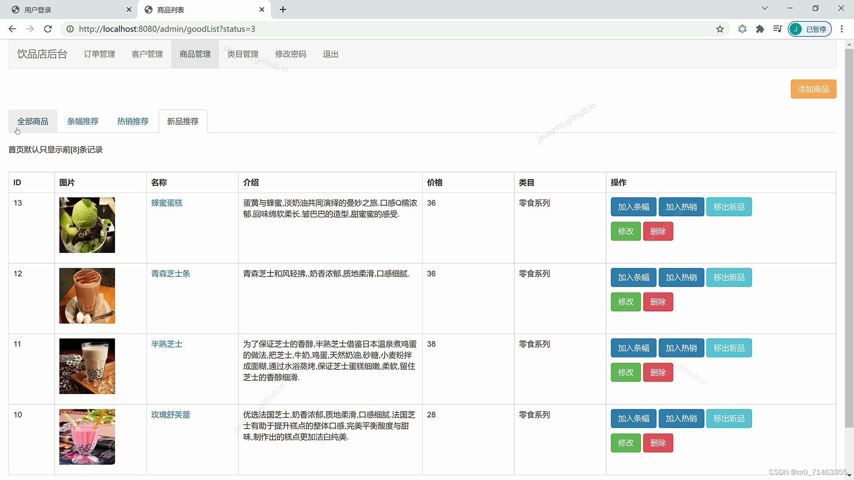This screenshot has height=480, width=854.
Task: Expand the tab search dropdown chevron
Action: click(x=765, y=8)
